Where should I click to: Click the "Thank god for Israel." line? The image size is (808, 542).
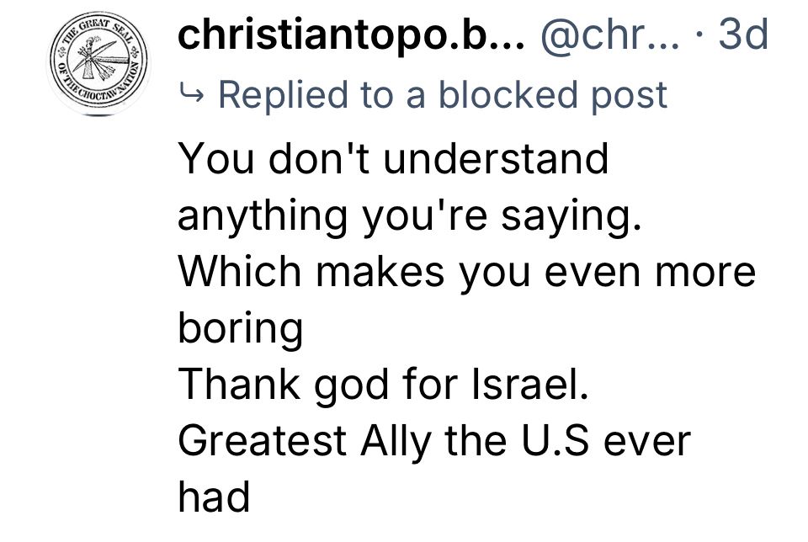tap(382, 384)
